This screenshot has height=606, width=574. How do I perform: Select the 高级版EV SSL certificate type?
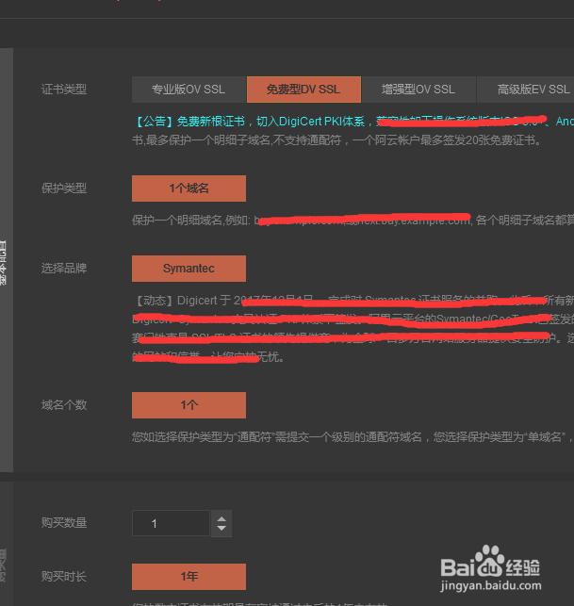pos(526,90)
